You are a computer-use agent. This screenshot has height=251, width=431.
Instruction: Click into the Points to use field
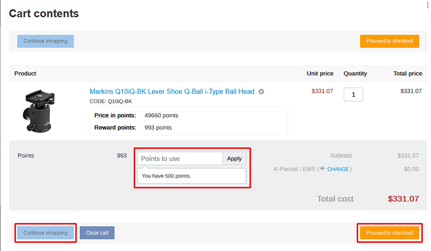click(x=180, y=159)
